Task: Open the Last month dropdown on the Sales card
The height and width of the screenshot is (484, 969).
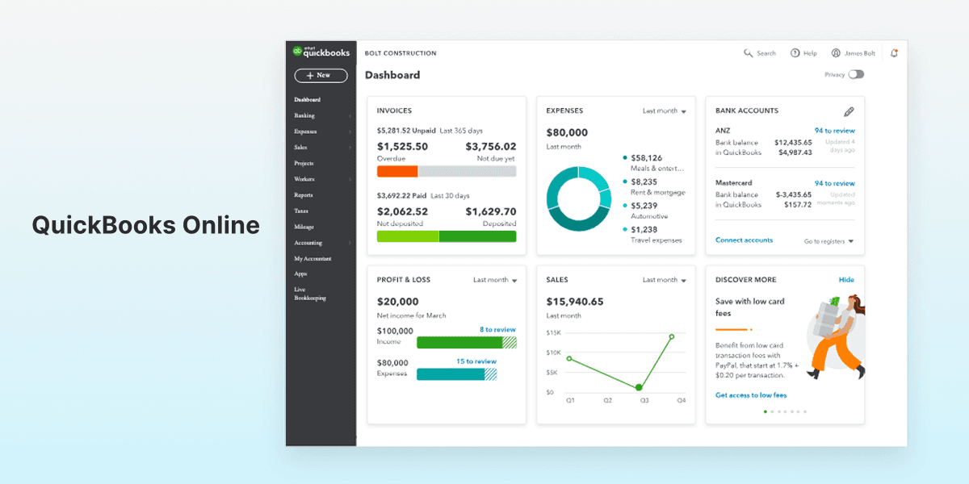Action: (662, 279)
